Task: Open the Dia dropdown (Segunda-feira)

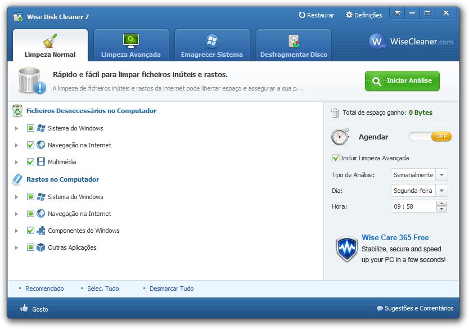Action: tap(420, 191)
